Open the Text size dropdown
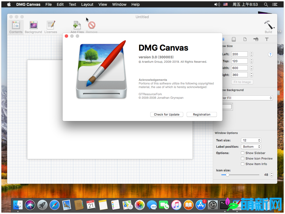The image size is (285, 214). 251,140
